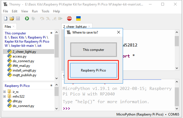Click the E: drive path link
Screen dimensions: 183x118
pos(6,37)
